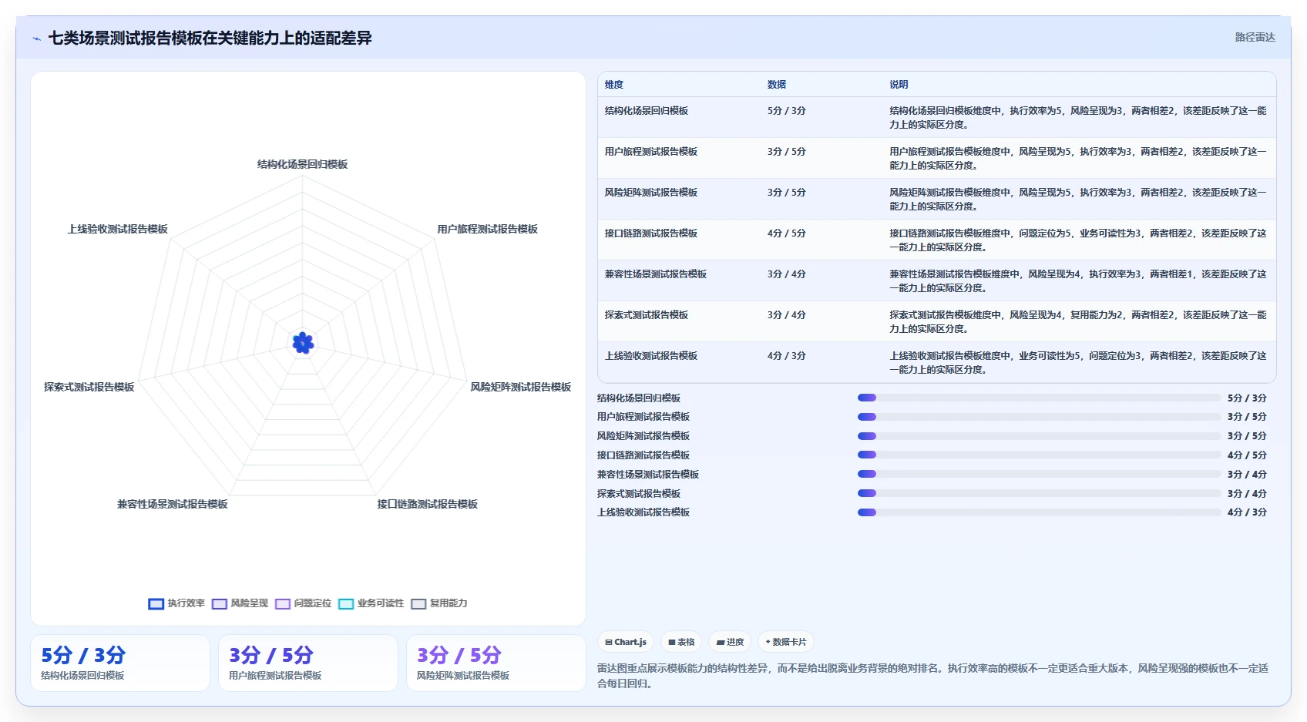The image size is (1307, 722).
Task: Click 探索式测试报告模板 label in progress list
Action: [639, 494]
